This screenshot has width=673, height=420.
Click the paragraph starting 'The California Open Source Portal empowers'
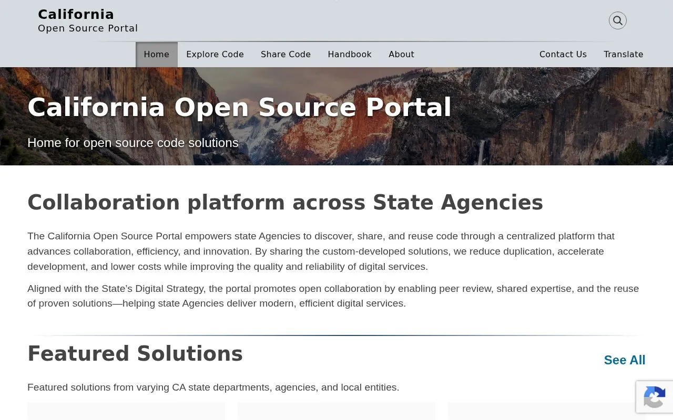point(321,251)
